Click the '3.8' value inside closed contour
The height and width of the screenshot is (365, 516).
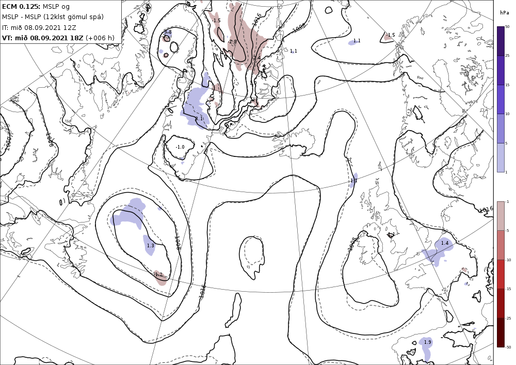[168, 32]
